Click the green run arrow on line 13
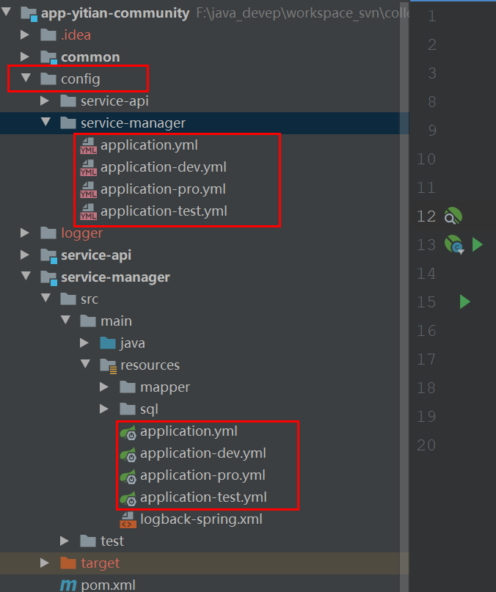 (x=478, y=244)
